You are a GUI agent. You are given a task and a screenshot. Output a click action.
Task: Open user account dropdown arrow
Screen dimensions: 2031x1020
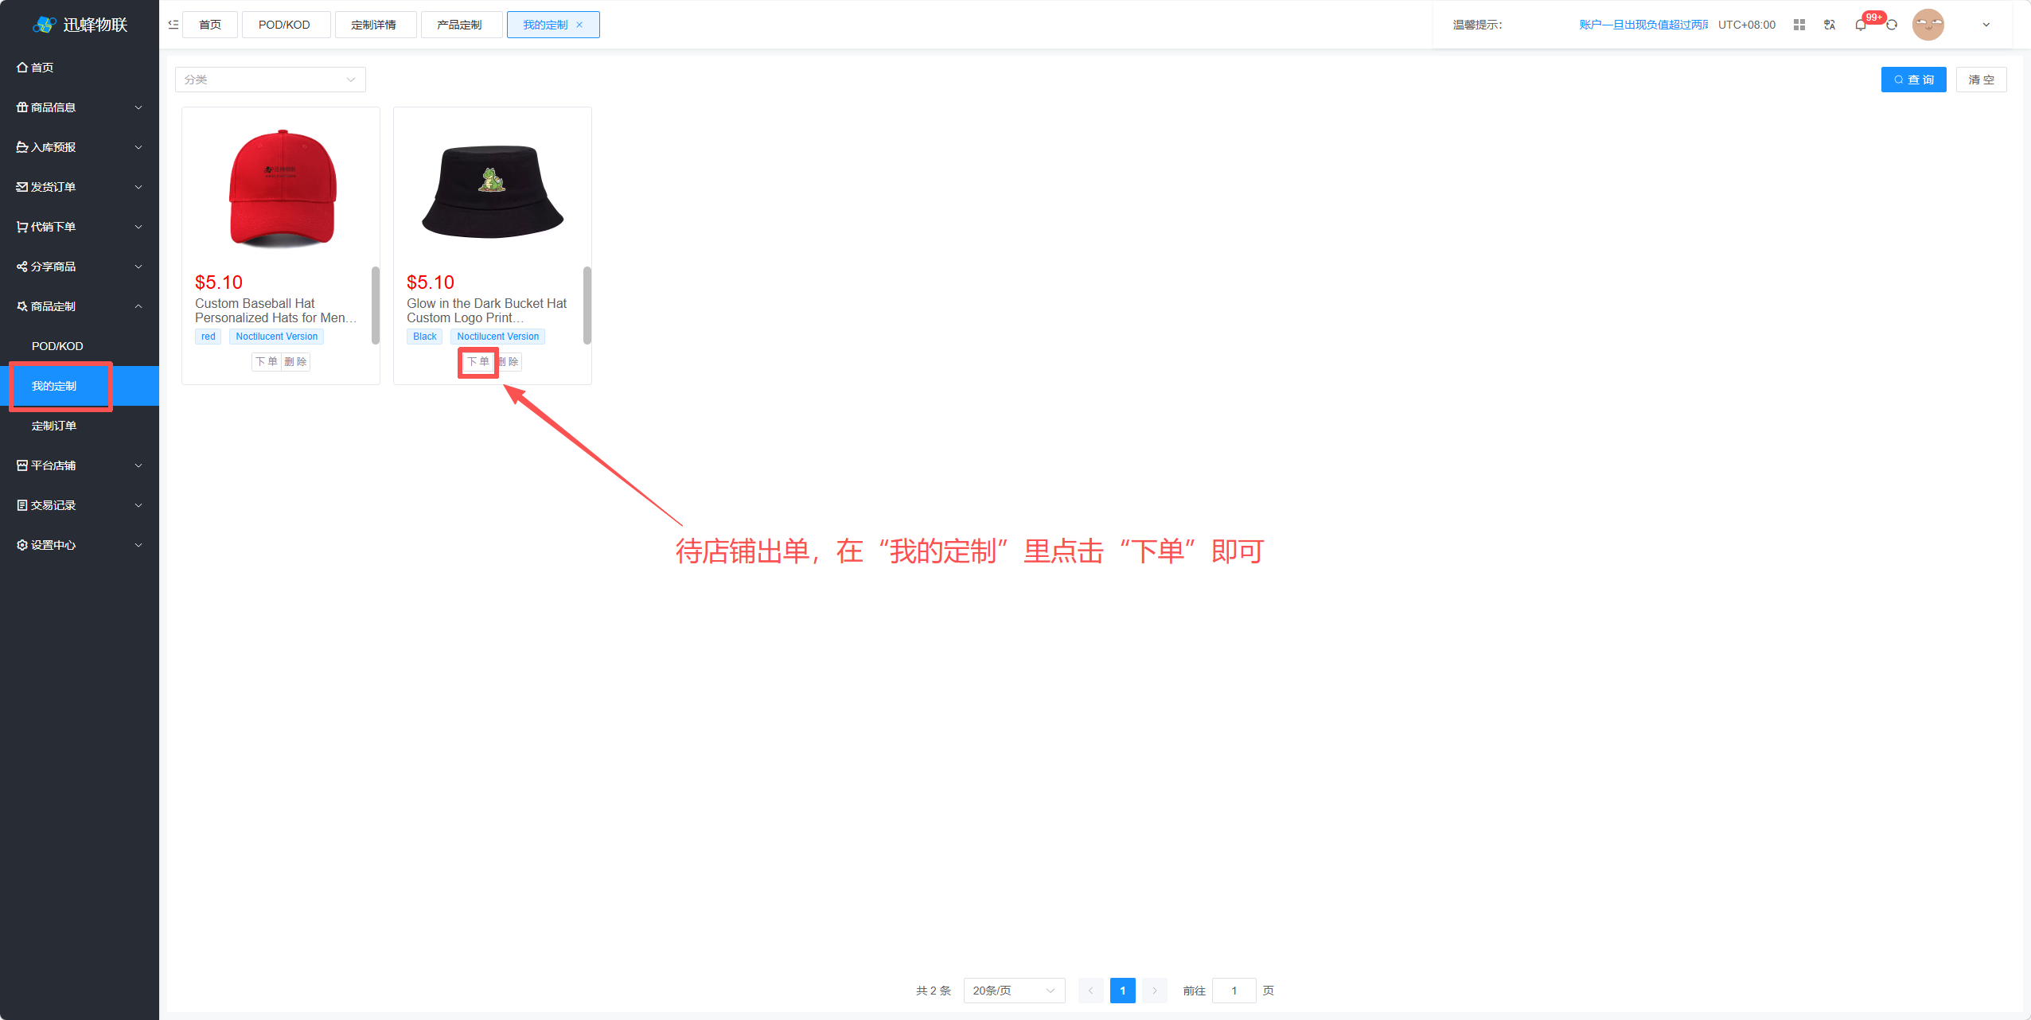tap(1986, 25)
